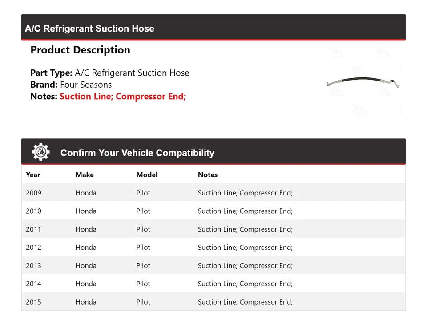Select the 2015 year cell
The image size is (427, 325).
(x=33, y=302)
